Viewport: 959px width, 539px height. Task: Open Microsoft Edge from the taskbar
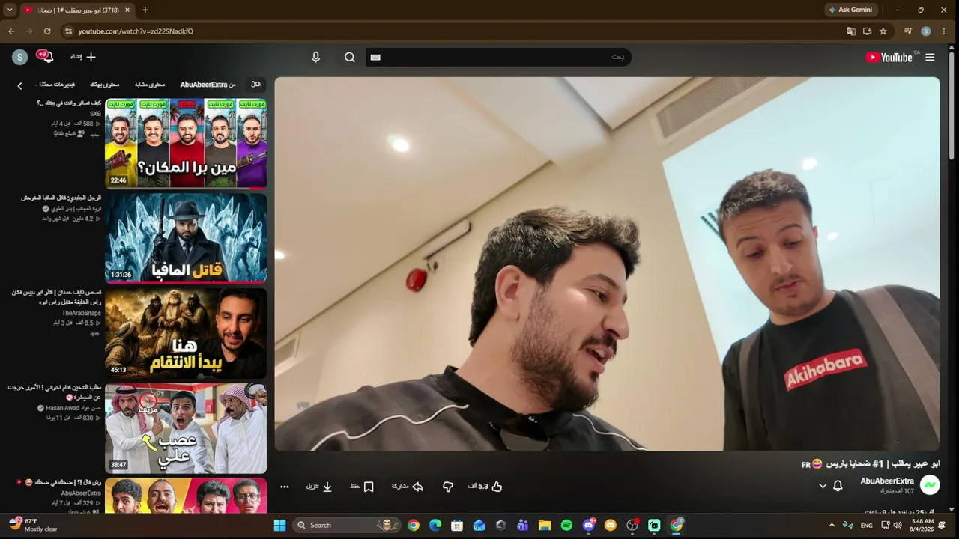(435, 525)
